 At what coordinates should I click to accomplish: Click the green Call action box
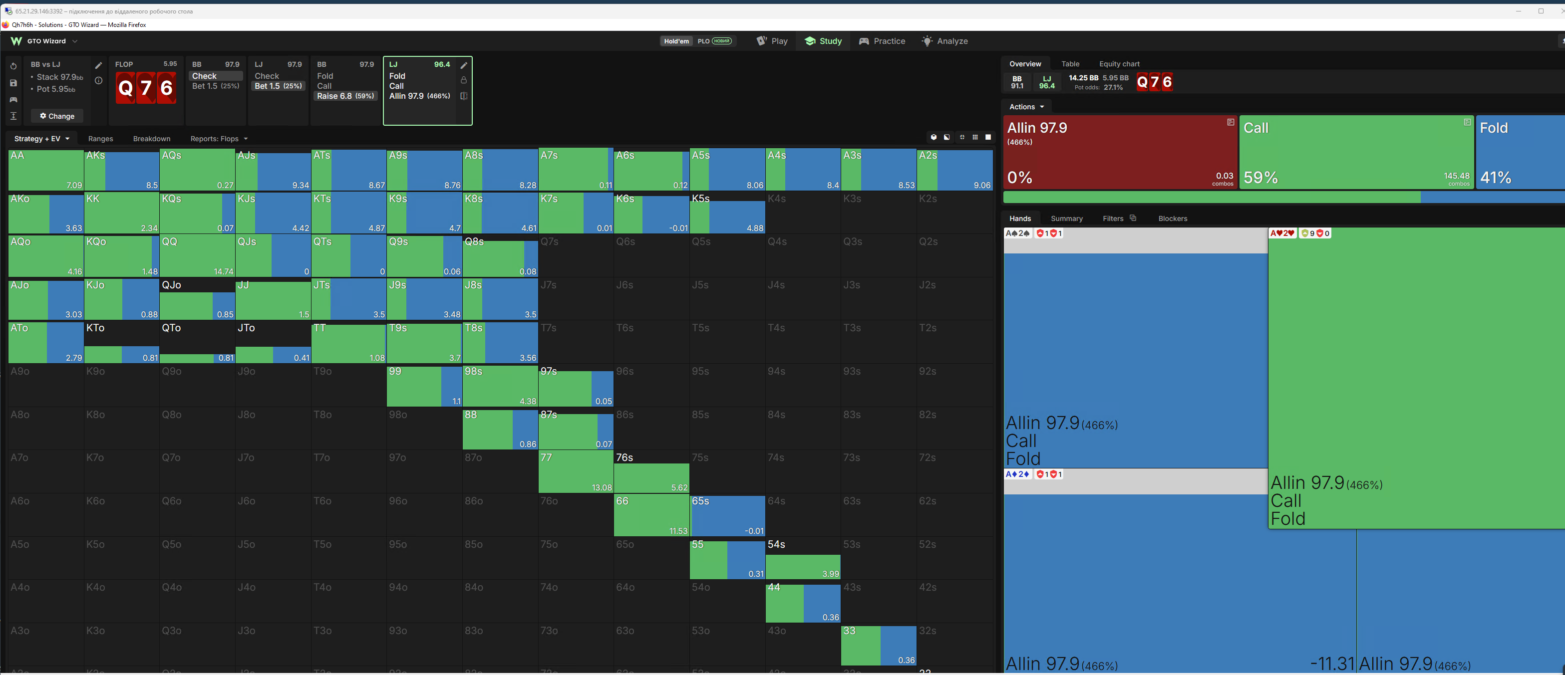click(1356, 152)
